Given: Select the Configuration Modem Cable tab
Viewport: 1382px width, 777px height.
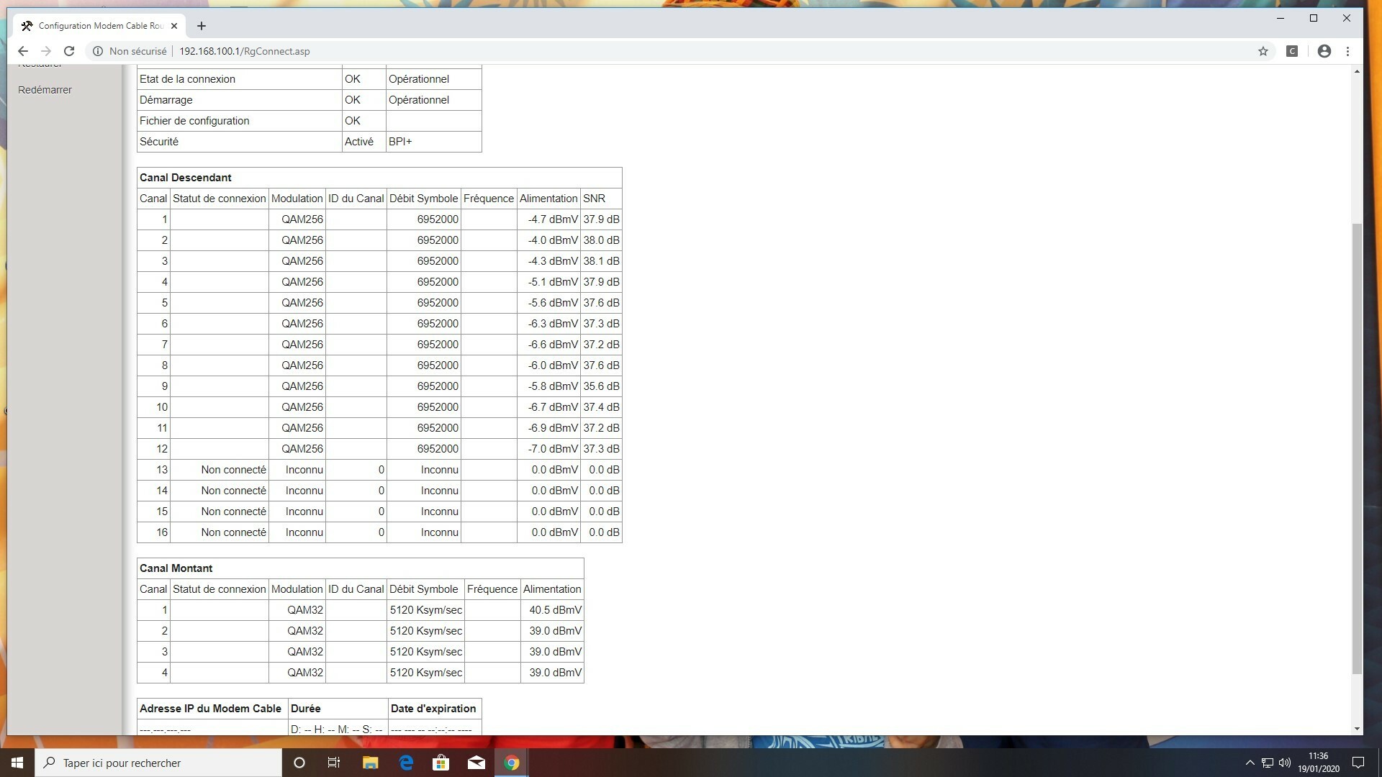Looking at the screenshot, I should [99, 26].
